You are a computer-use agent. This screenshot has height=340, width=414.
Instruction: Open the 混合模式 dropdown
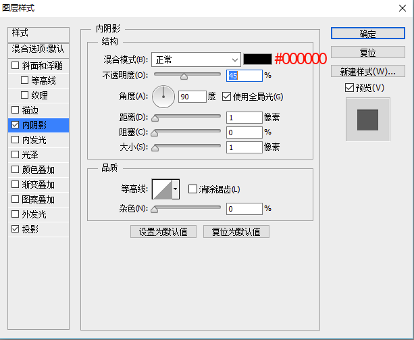click(x=195, y=59)
